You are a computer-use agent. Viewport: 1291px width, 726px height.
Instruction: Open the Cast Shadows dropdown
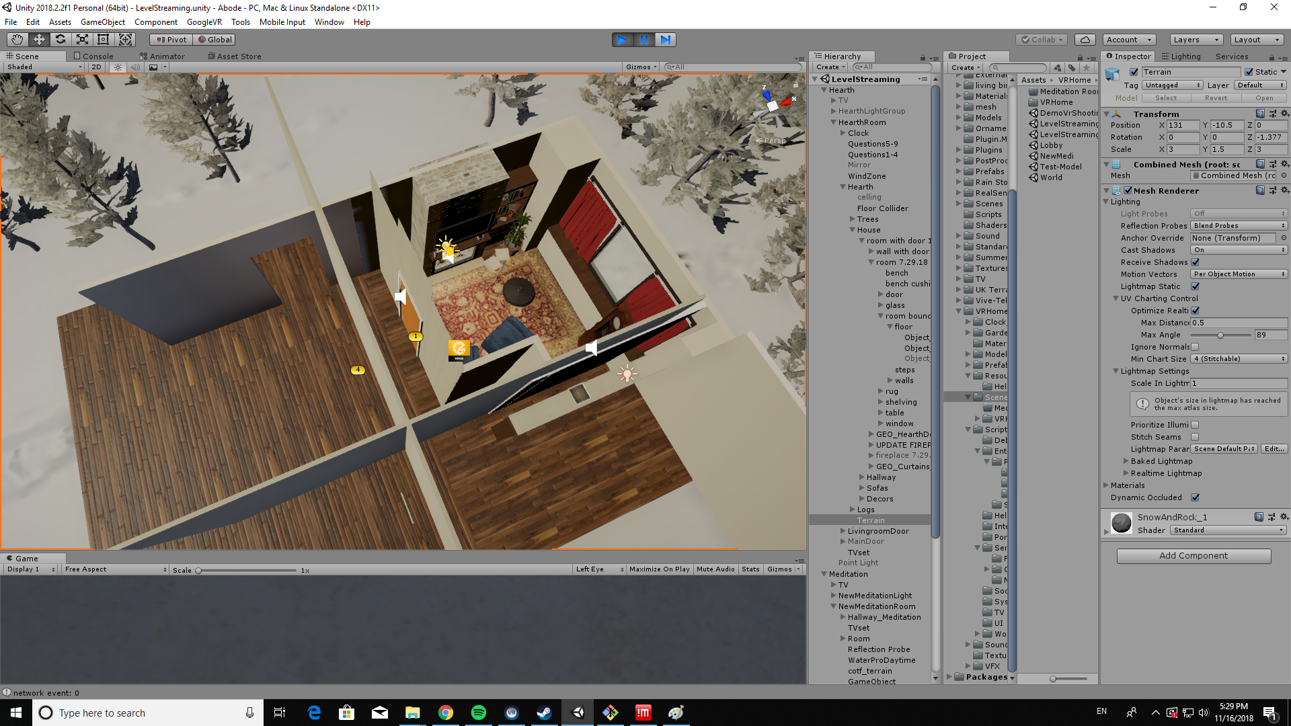tap(1239, 250)
